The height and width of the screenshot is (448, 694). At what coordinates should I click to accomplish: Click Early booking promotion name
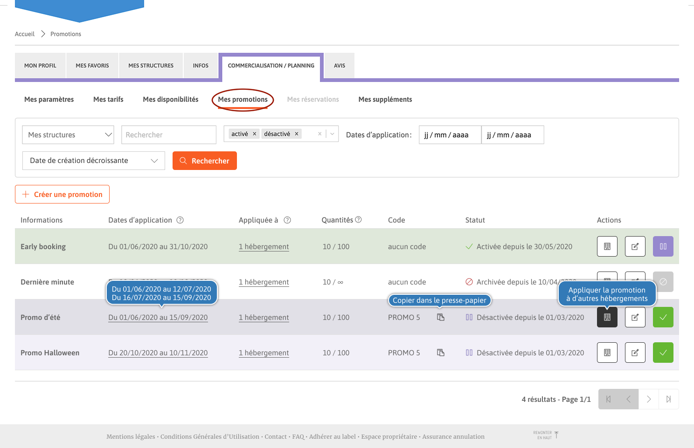[x=43, y=247]
